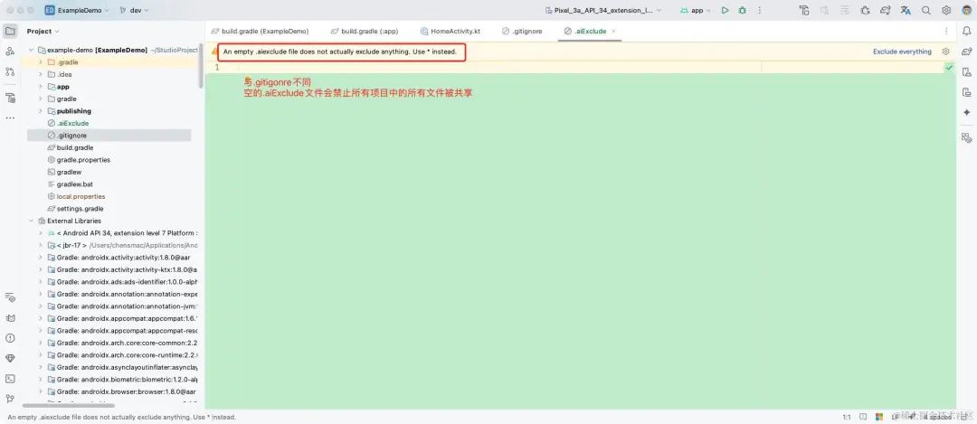This screenshot has width=977, height=424.
Task: Open the app run configuration dropdown
Action: [696, 11]
